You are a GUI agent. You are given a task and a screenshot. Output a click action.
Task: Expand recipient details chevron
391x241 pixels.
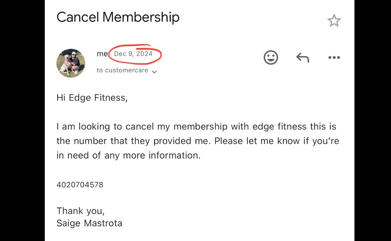click(x=154, y=72)
